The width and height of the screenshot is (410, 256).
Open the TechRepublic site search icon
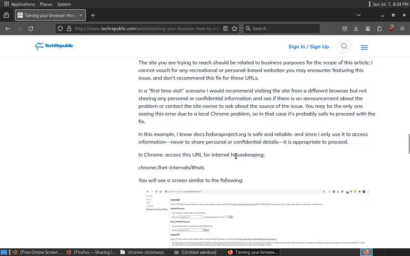(344, 46)
